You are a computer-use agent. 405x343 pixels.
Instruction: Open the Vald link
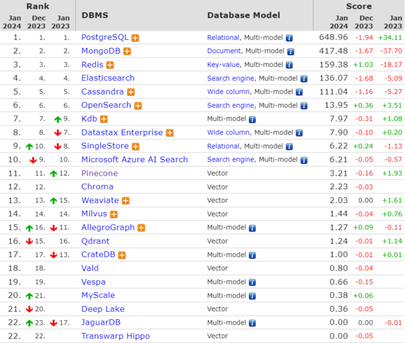click(x=90, y=268)
